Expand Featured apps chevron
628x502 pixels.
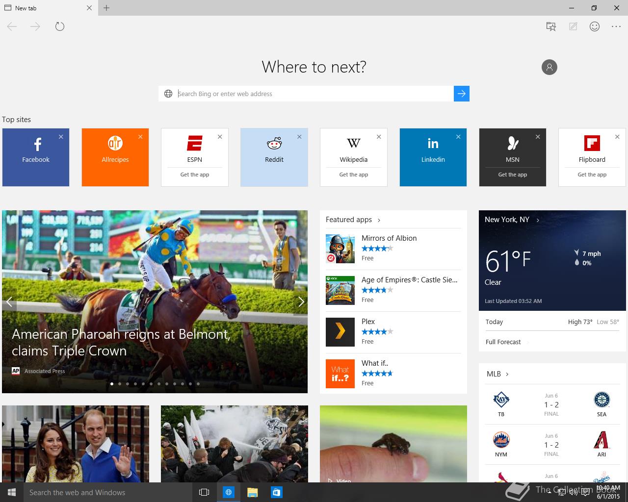pyautogui.click(x=379, y=220)
